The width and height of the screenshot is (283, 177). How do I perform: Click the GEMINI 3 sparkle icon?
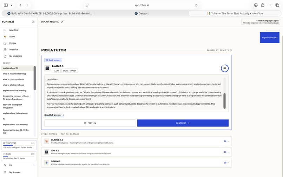tap(46, 163)
